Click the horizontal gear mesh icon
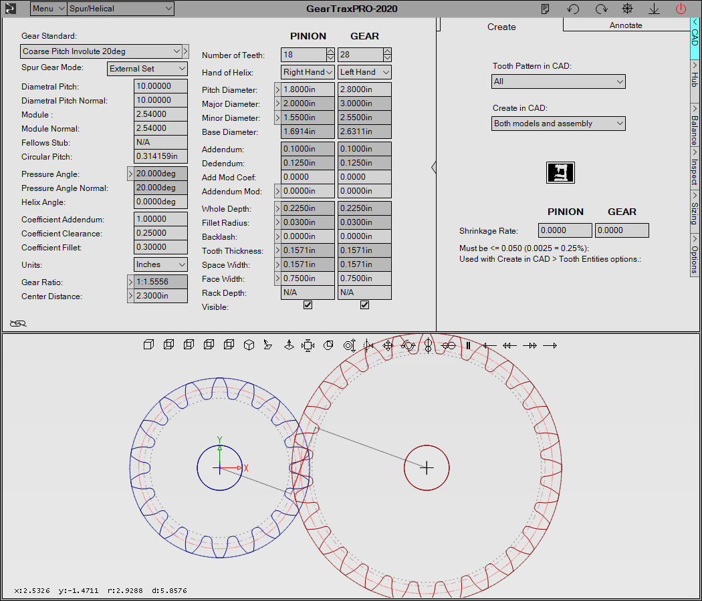The width and height of the screenshot is (702, 601). 448,345
